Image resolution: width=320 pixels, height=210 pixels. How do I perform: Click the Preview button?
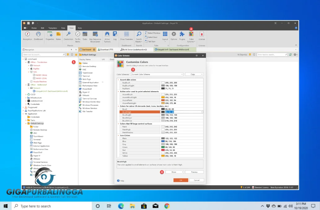click(194, 172)
